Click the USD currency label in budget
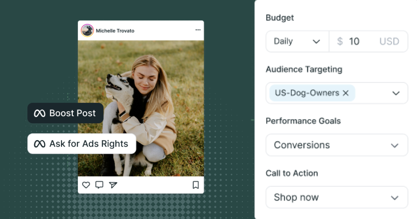 click(x=389, y=41)
